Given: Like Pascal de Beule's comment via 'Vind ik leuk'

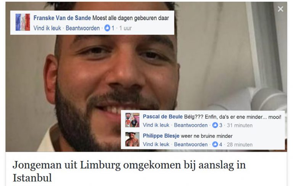Looking at the screenshot, I should pos(156,125).
